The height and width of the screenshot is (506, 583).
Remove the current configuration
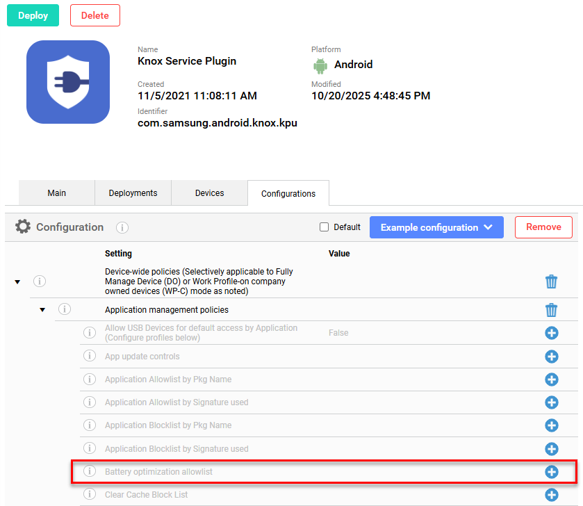pyautogui.click(x=543, y=227)
